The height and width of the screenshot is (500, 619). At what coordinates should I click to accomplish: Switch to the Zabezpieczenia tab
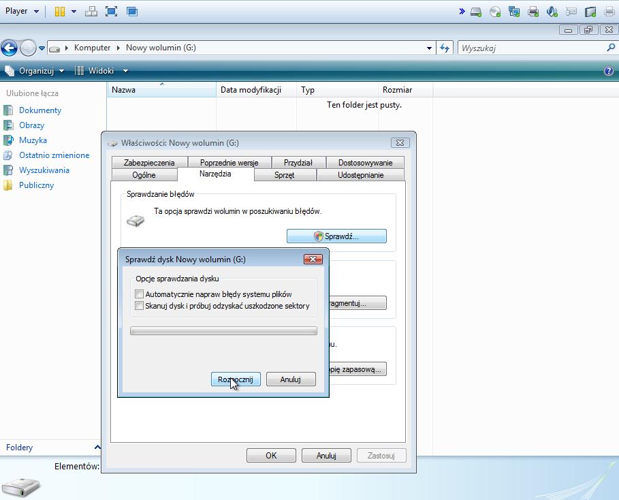(x=149, y=162)
